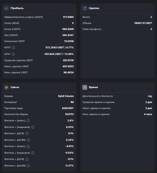Open info icon for lower wick медиана
This screenshot has height=173, width=157.
[x=33, y=153]
